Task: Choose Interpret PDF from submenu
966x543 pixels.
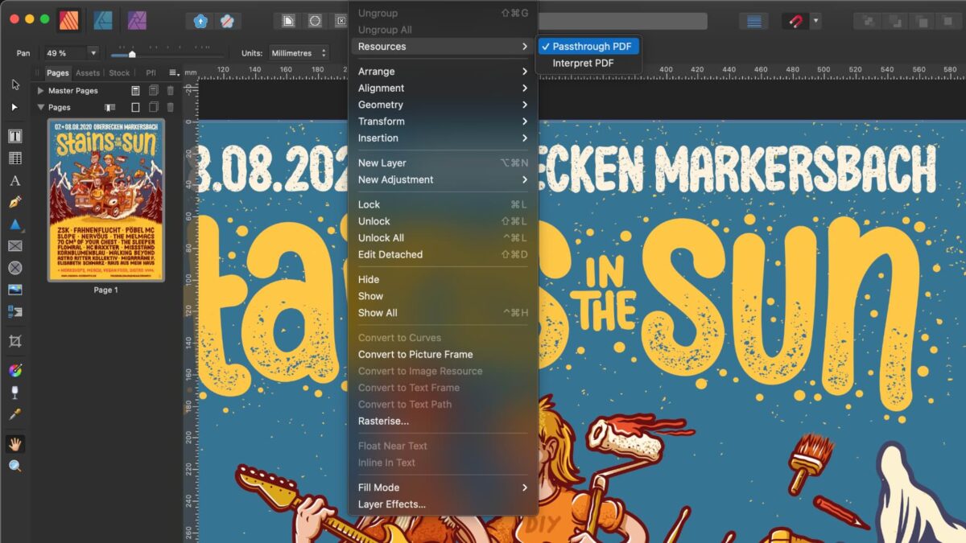Action: 583,64
